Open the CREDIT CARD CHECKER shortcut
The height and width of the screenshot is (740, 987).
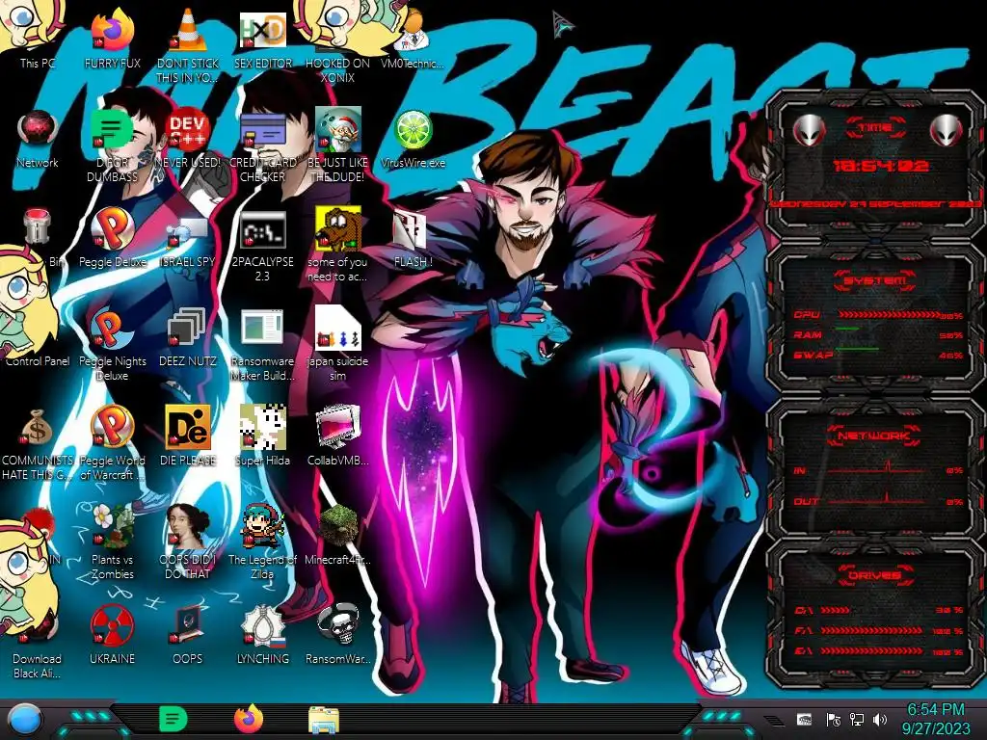point(262,145)
